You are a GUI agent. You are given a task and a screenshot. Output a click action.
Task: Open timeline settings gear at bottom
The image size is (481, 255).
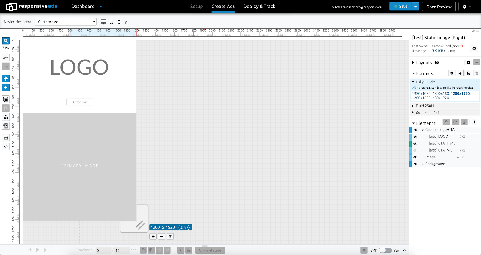point(364,250)
